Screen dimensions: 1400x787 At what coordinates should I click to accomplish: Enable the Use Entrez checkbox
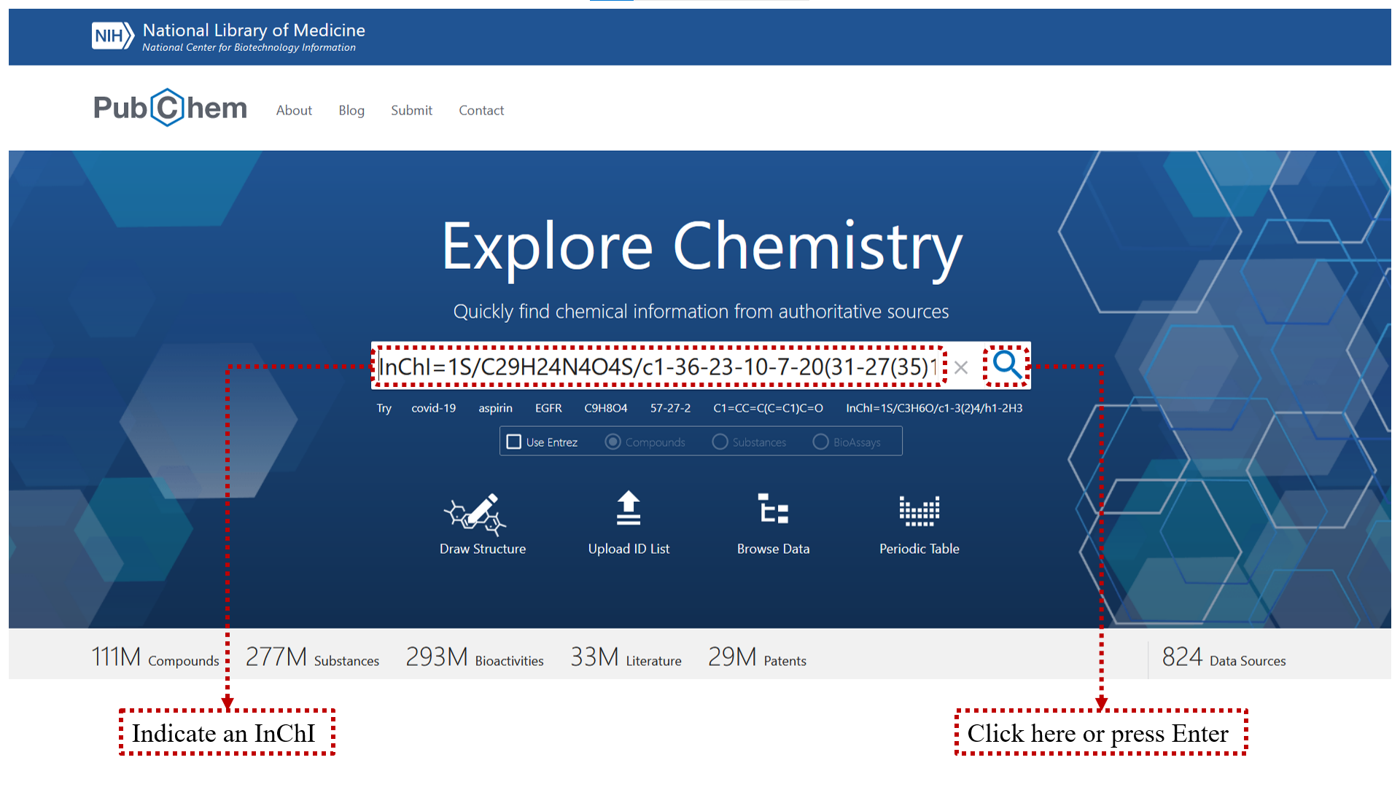point(514,442)
